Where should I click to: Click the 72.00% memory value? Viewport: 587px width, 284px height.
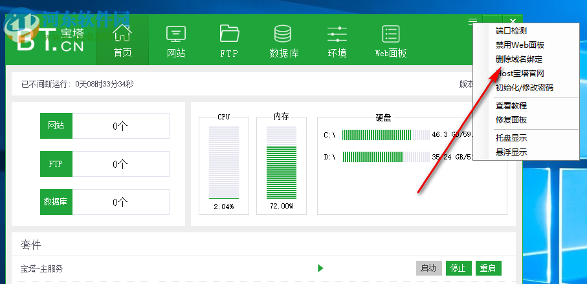(x=282, y=207)
